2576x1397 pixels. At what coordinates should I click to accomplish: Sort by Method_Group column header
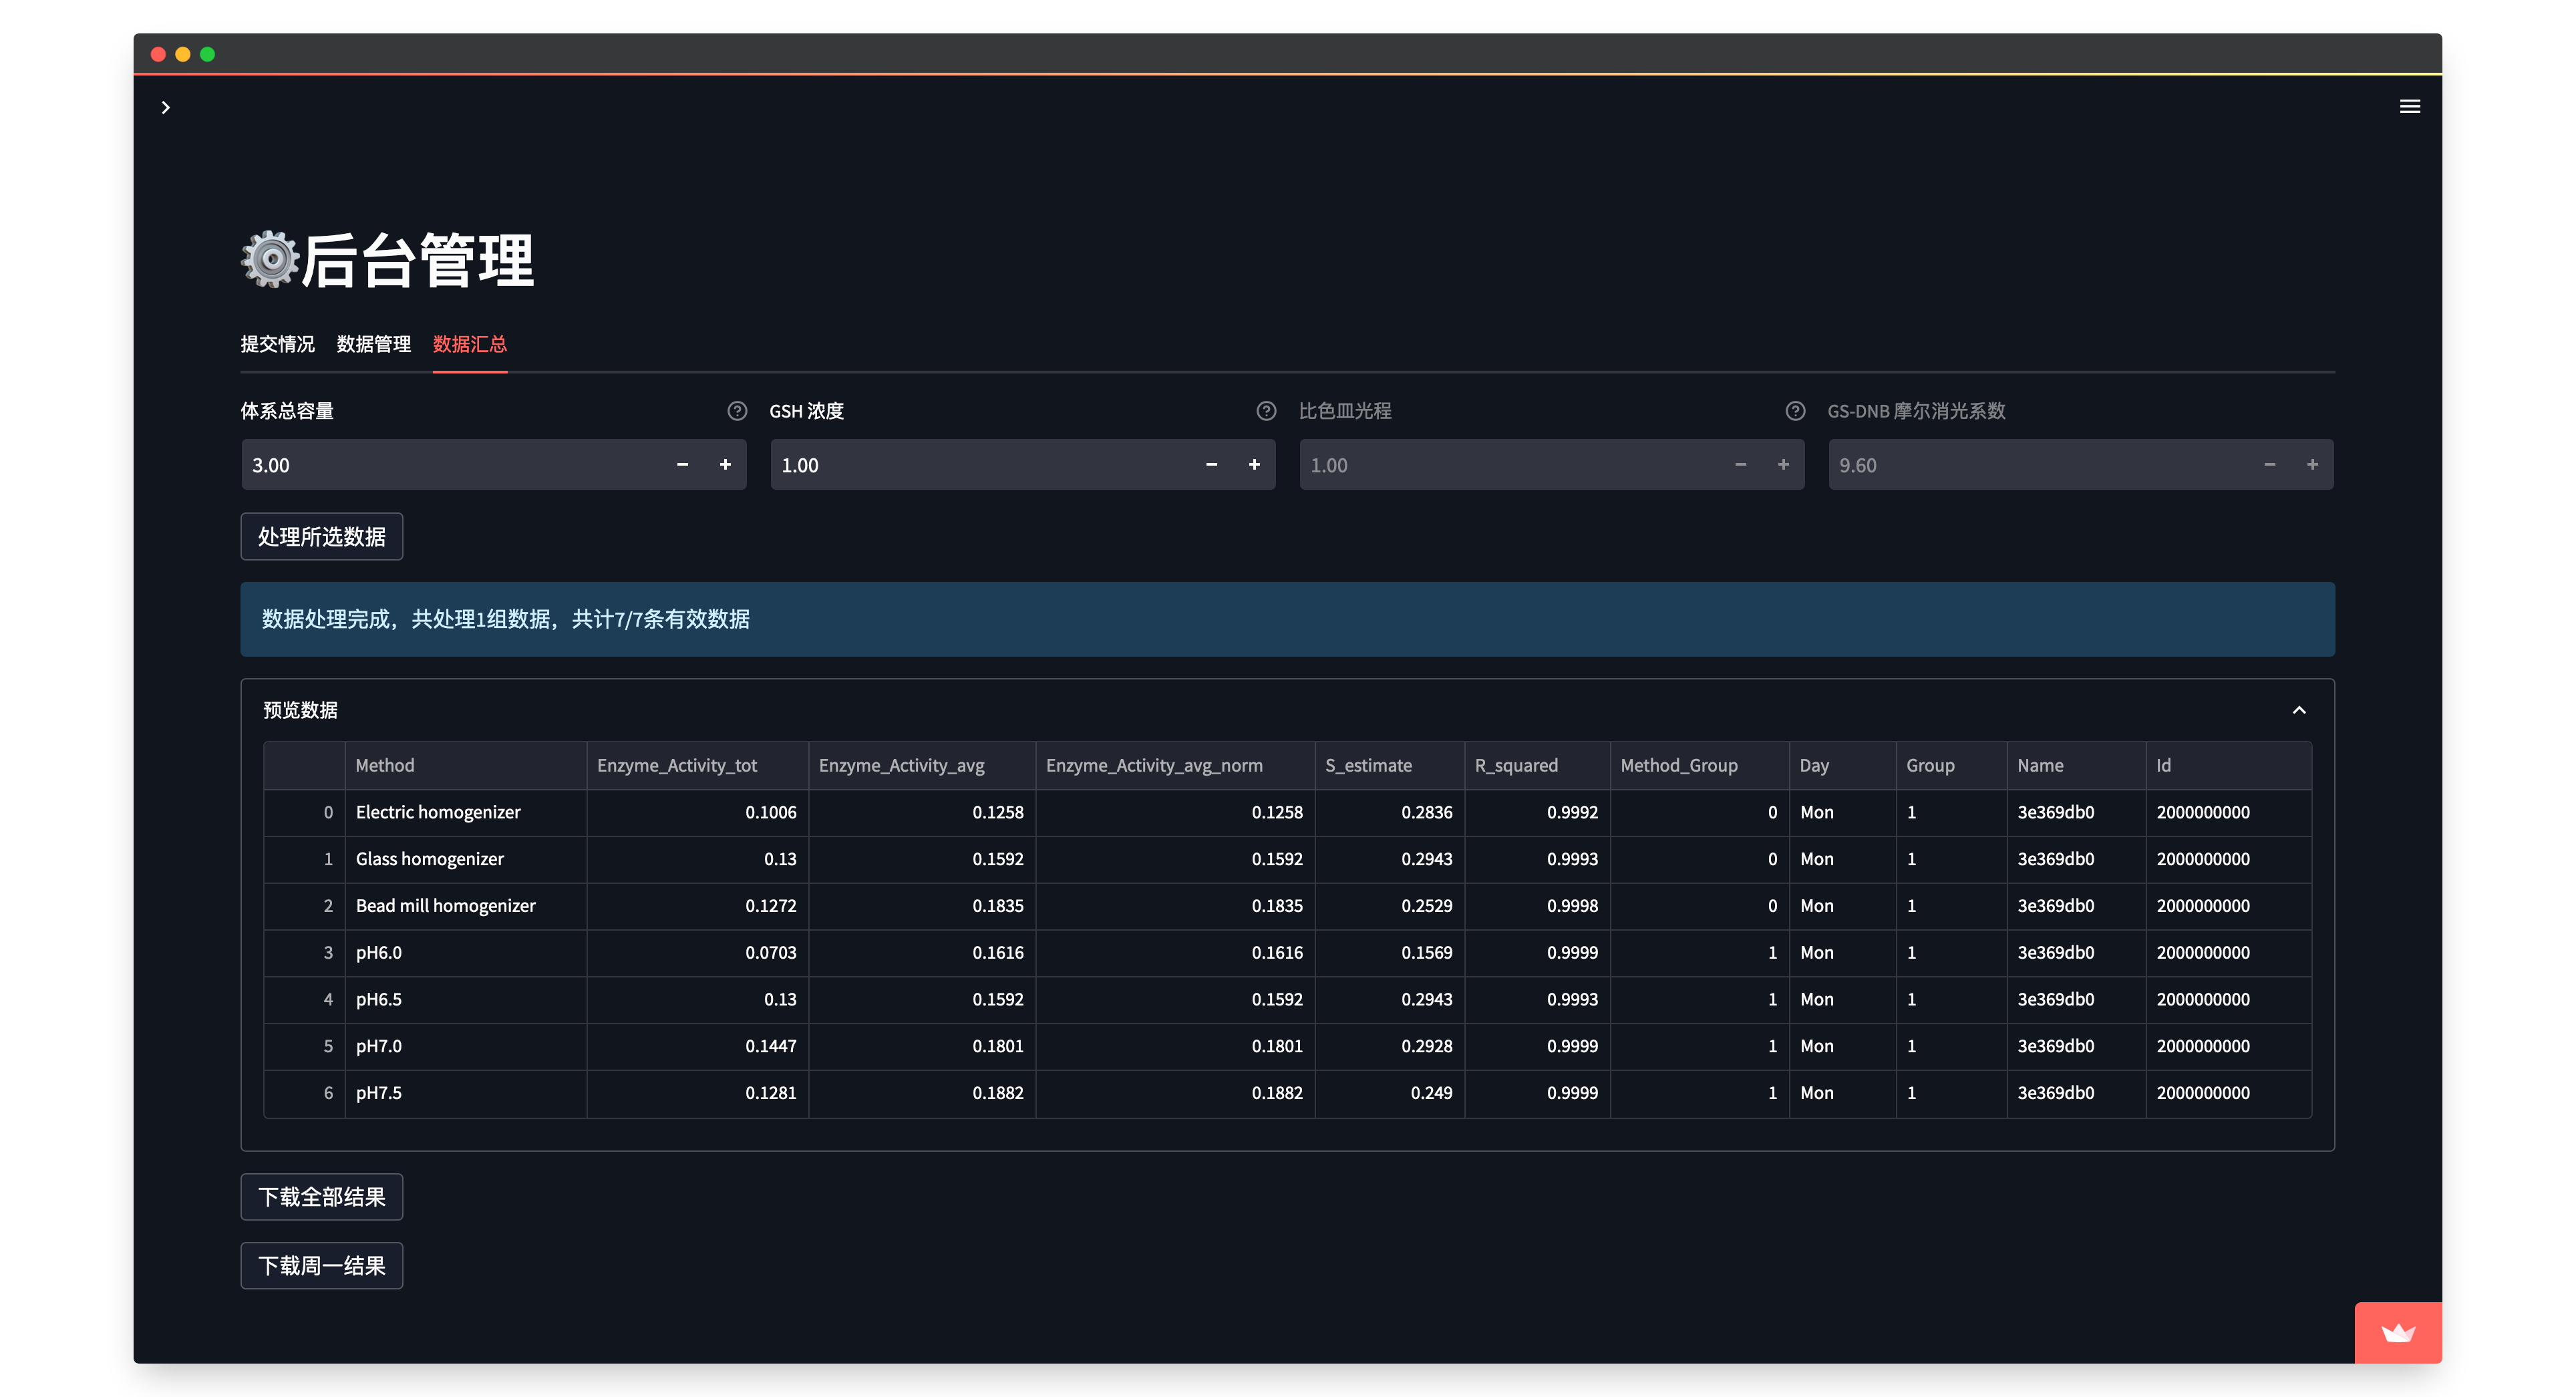[x=1699, y=765]
